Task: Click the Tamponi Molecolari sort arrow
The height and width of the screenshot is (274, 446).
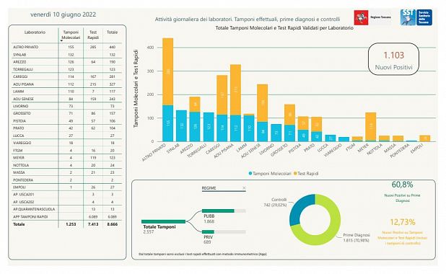Action: [61, 41]
